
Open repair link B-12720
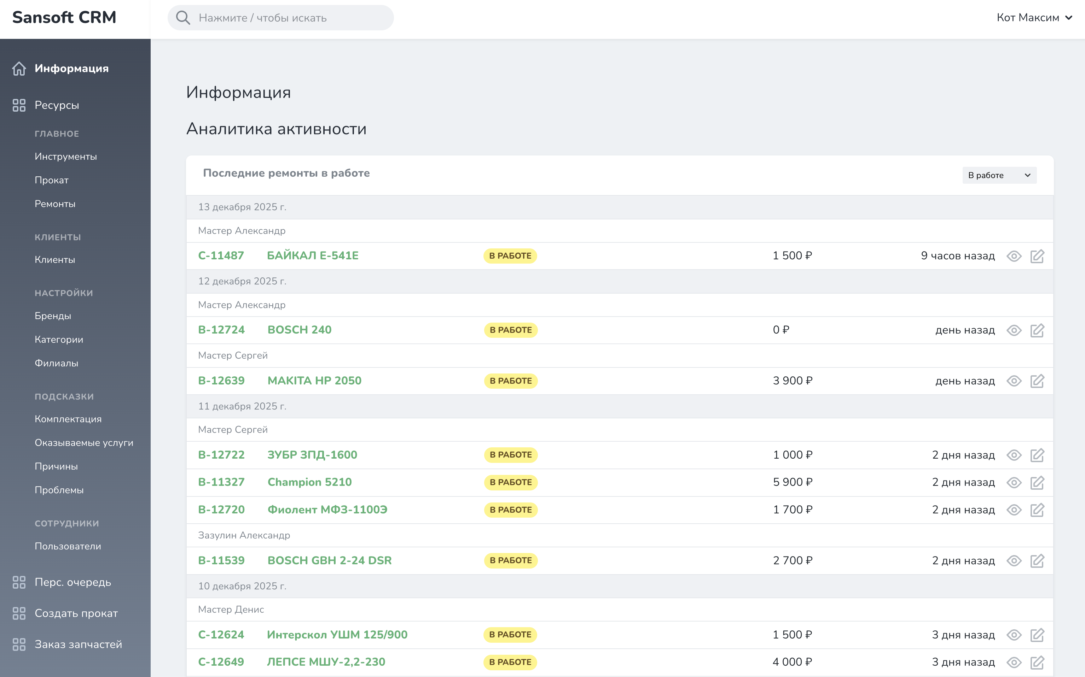pos(221,510)
